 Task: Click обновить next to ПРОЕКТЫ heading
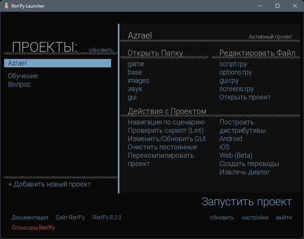(101, 50)
